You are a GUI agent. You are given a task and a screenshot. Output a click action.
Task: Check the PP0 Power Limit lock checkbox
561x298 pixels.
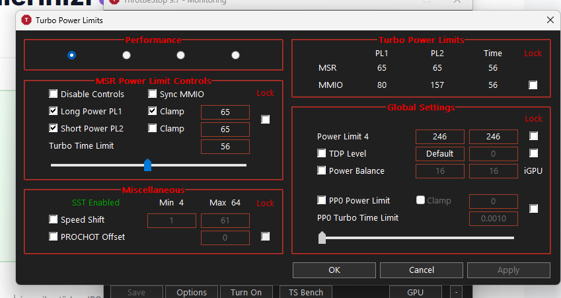(534, 209)
